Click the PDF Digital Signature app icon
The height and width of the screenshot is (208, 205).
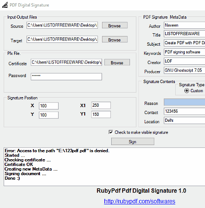pos(5,5)
